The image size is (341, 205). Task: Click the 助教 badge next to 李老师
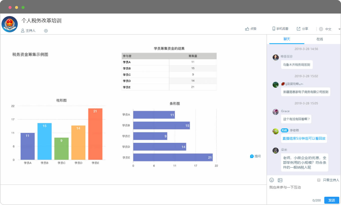point(284,130)
